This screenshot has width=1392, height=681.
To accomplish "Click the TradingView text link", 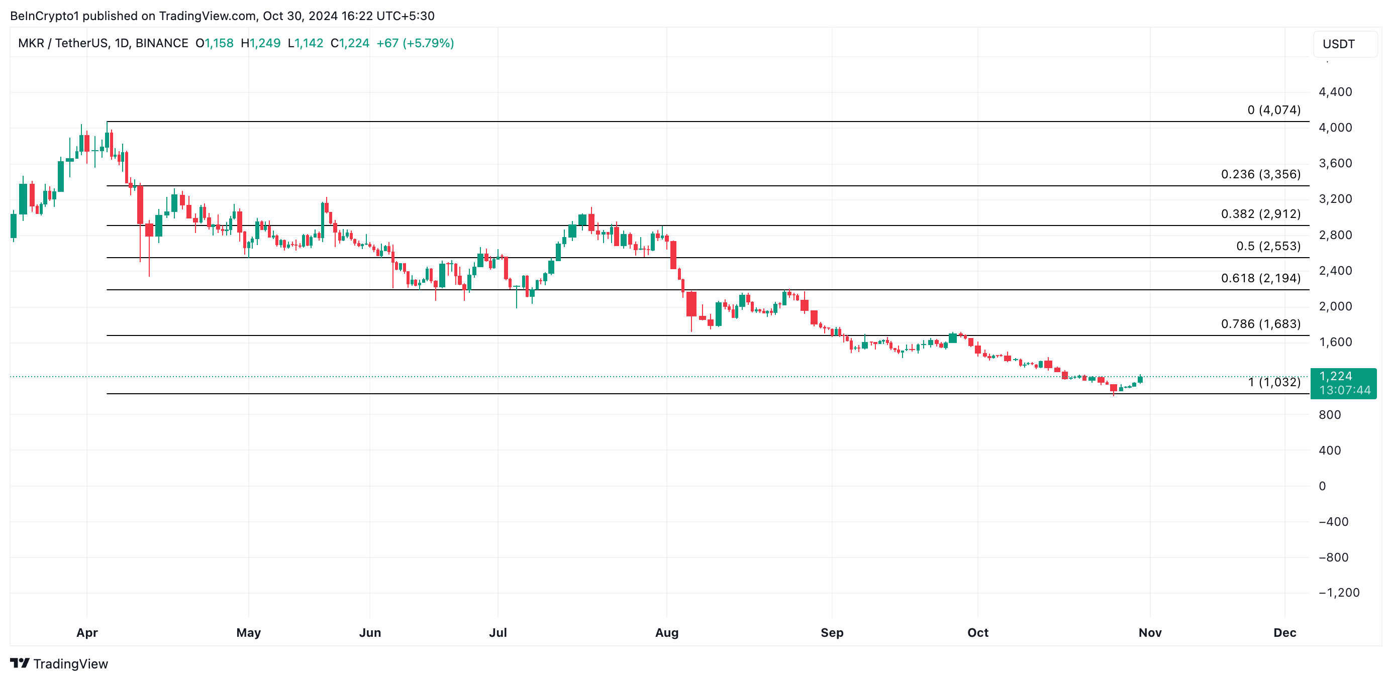I will [x=70, y=664].
